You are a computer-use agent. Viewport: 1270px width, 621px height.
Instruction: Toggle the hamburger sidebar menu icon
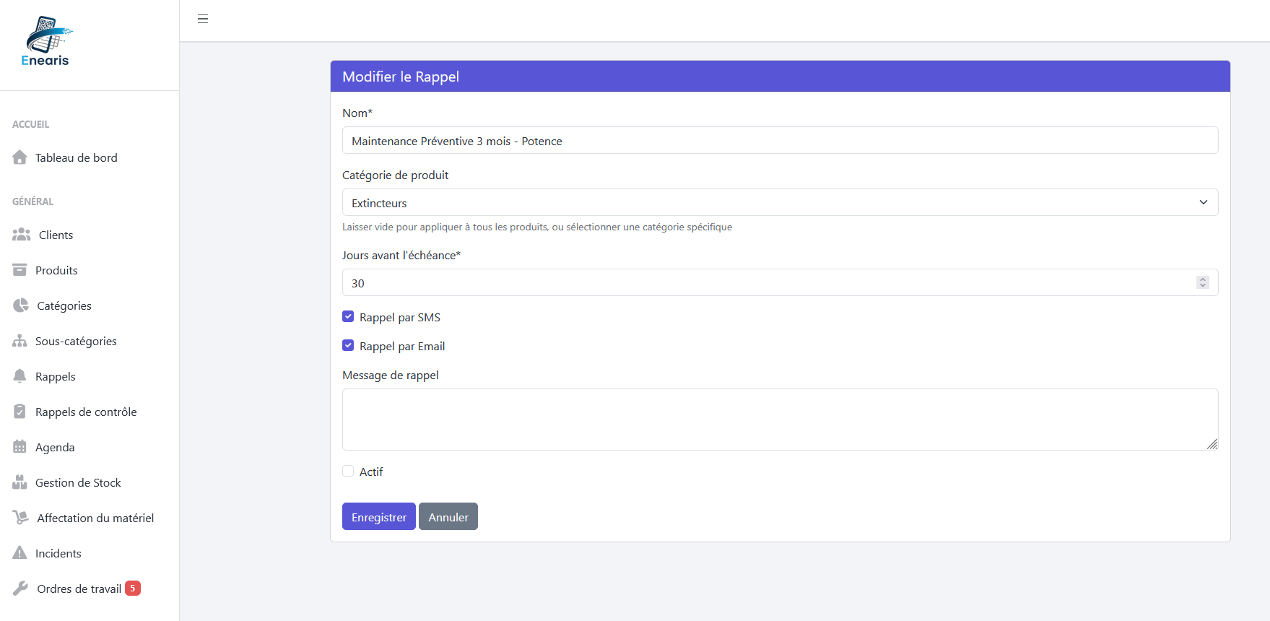pyautogui.click(x=203, y=19)
